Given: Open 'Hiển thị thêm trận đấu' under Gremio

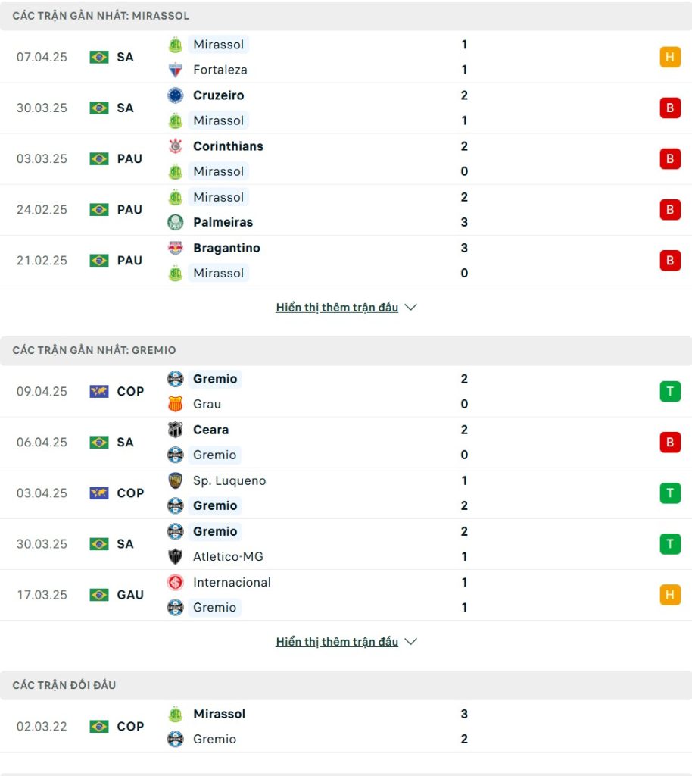Looking at the screenshot, I should coord(337,641).
